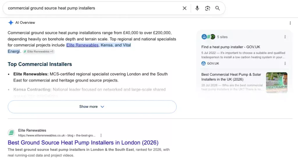Click the 5 sites label
Image resolution: width=298 pixels, height=164 pixels.
pos(222,37)
